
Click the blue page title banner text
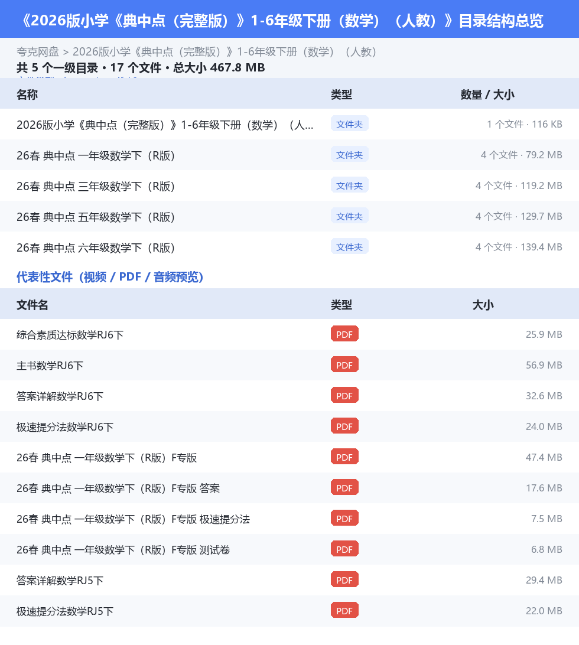pyautogui.click(x=282, y=21)
